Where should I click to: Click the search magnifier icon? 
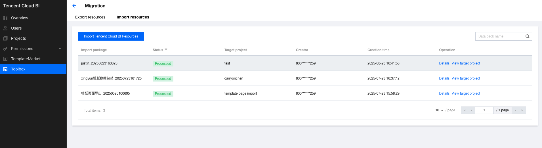[x=527, y=36]
